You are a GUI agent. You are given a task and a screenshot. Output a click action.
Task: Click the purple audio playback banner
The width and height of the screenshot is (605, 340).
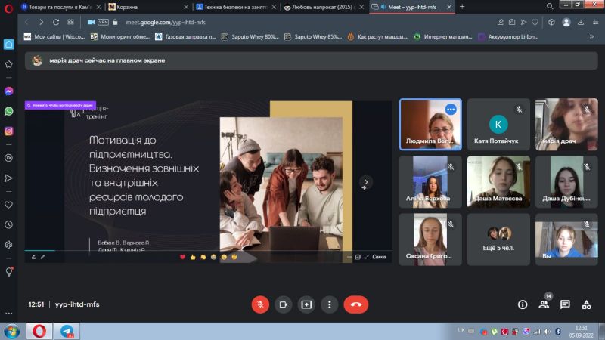[x=60, y=105]
